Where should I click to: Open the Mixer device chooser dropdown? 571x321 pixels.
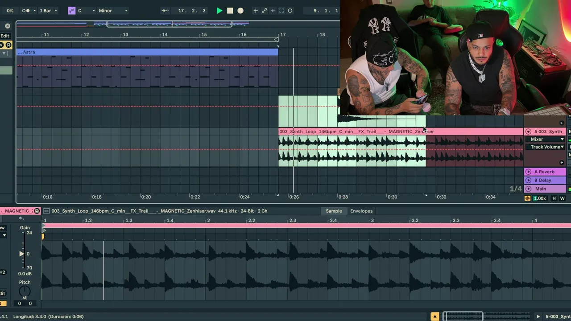tap(545, 139)
